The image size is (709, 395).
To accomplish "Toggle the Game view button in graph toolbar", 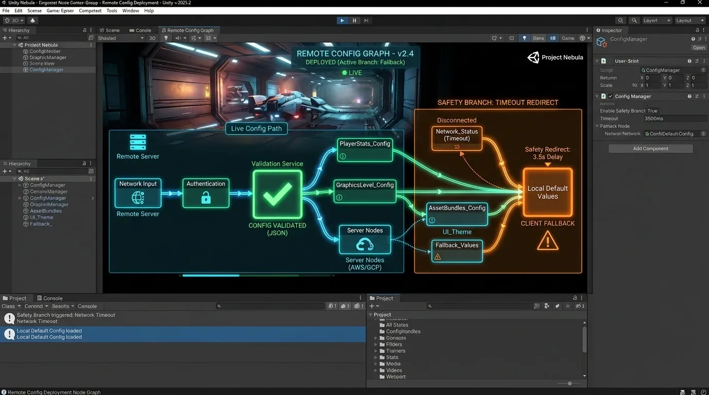I will 568,38.
